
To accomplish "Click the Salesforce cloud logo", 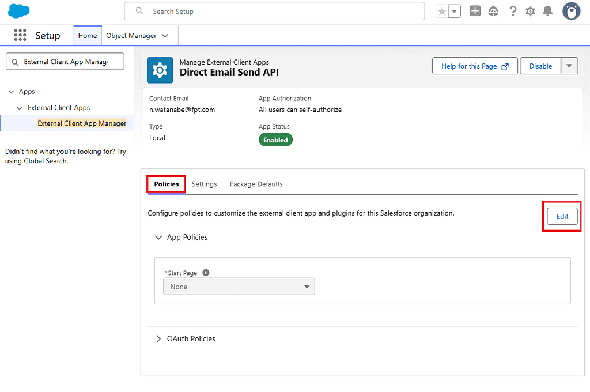I will tap(18, 12).
